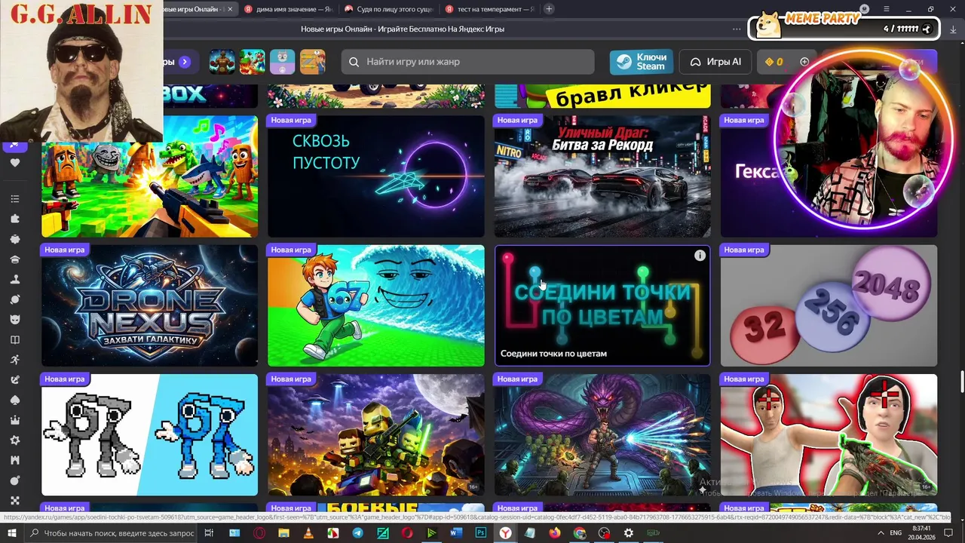The image size is (965, 543).
Task: Click the Ключи Steam button
Action: (641, 62)
